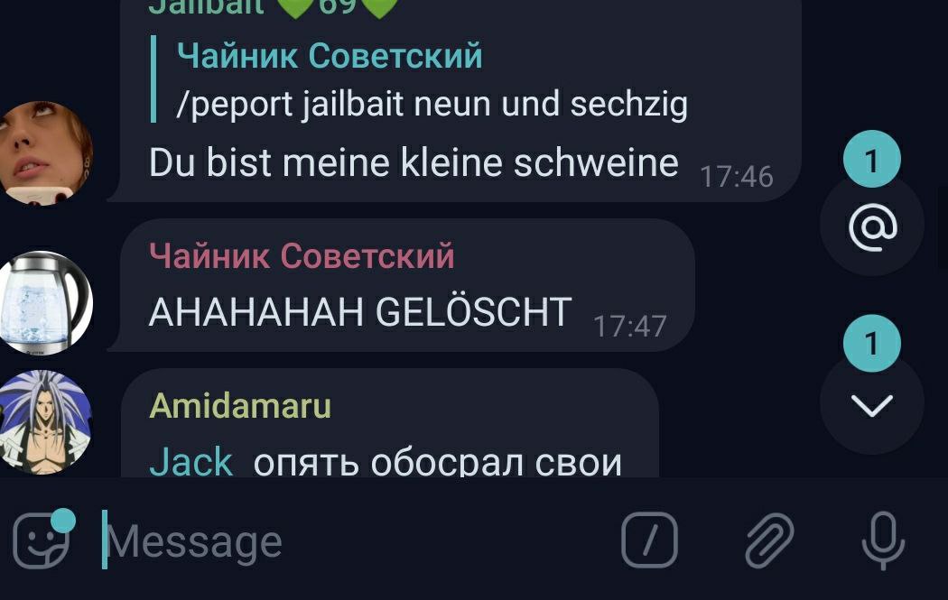Select the AHAHAHAH GELÖSCHT message bubble
The width and height of the screenshot is (948, 600).
(402, 286)
